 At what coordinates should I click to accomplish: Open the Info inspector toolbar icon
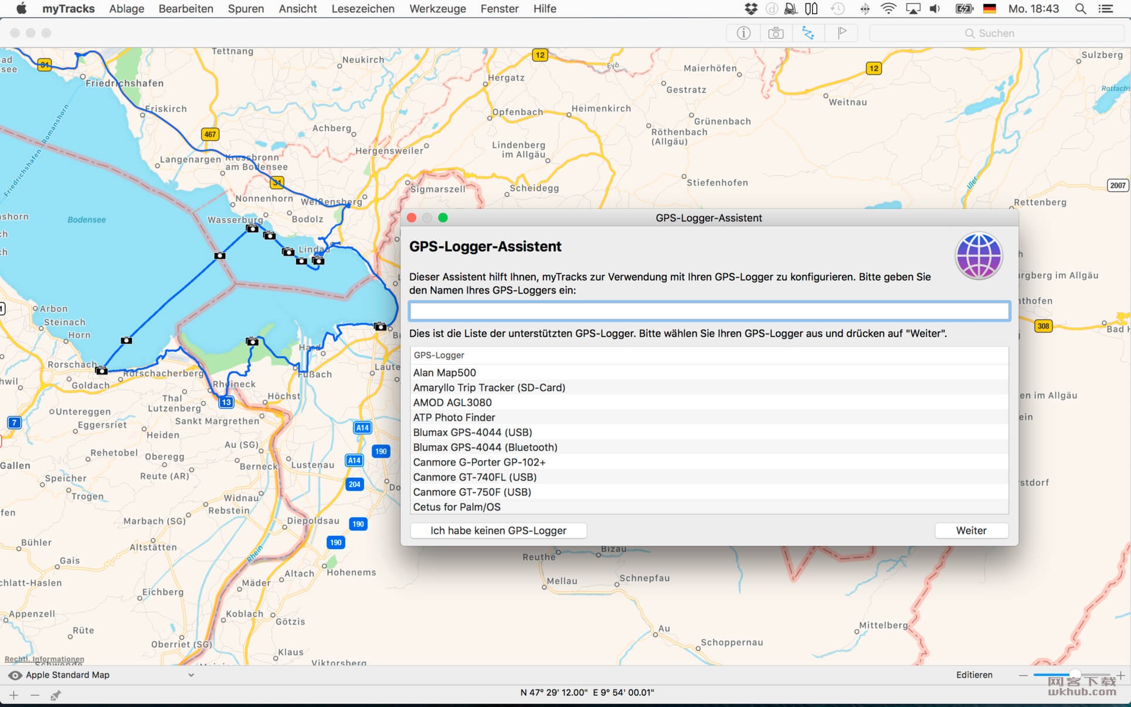(743, 33)
